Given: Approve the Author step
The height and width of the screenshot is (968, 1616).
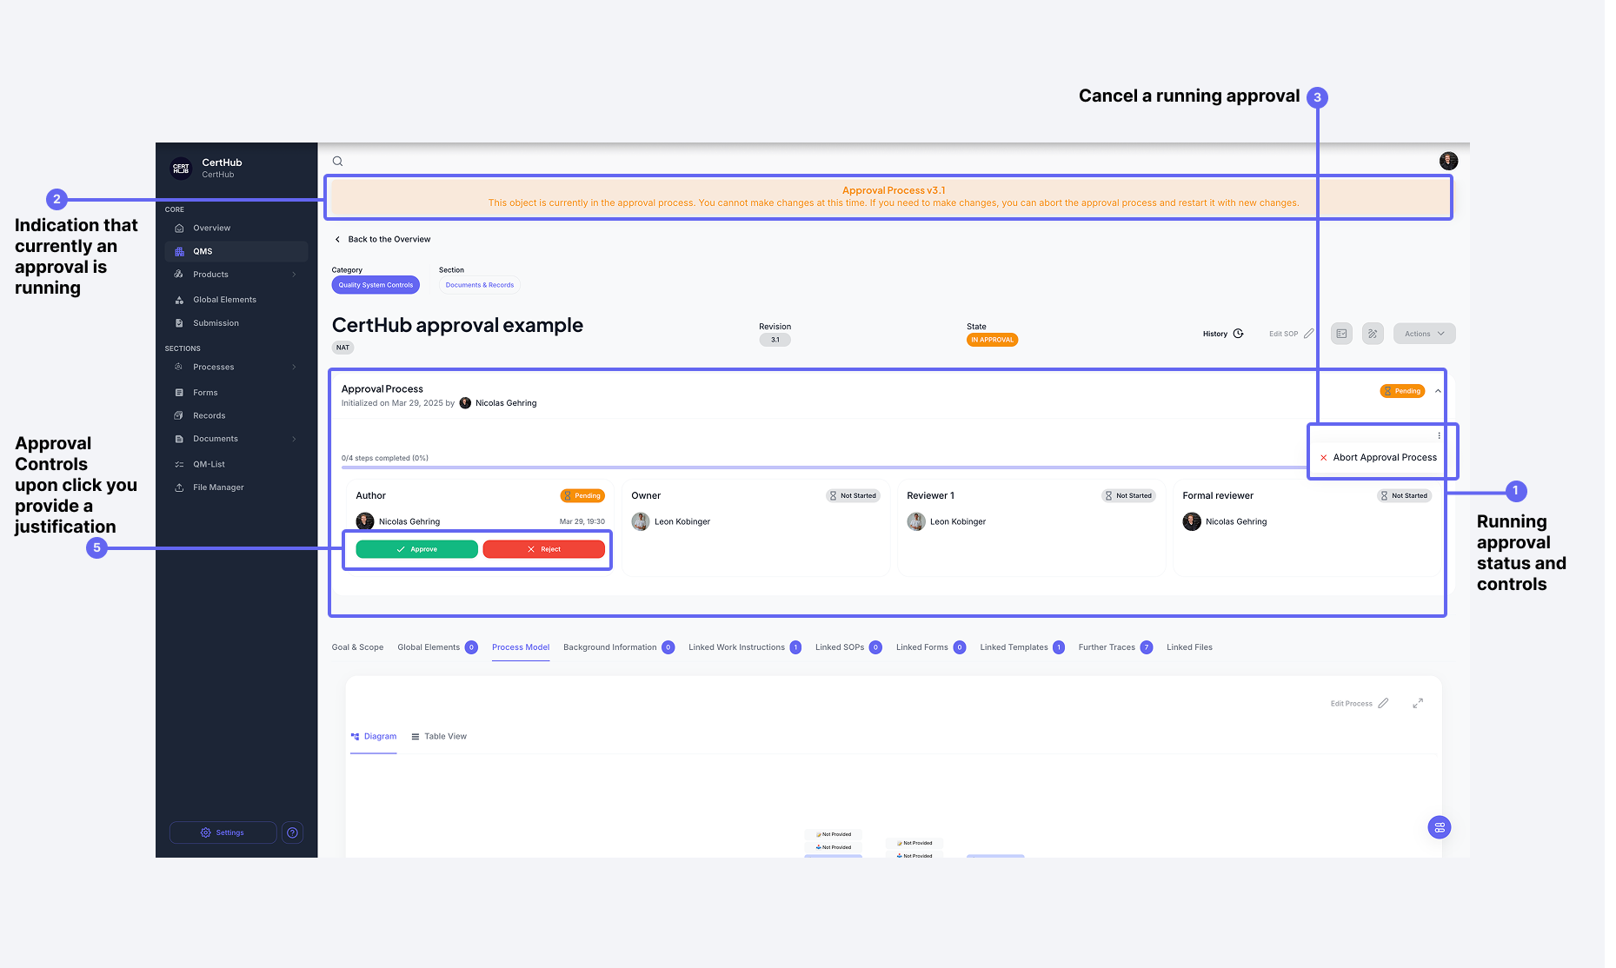Looking at the screenshot, I should pyautogui.click(x=416, y=549).
